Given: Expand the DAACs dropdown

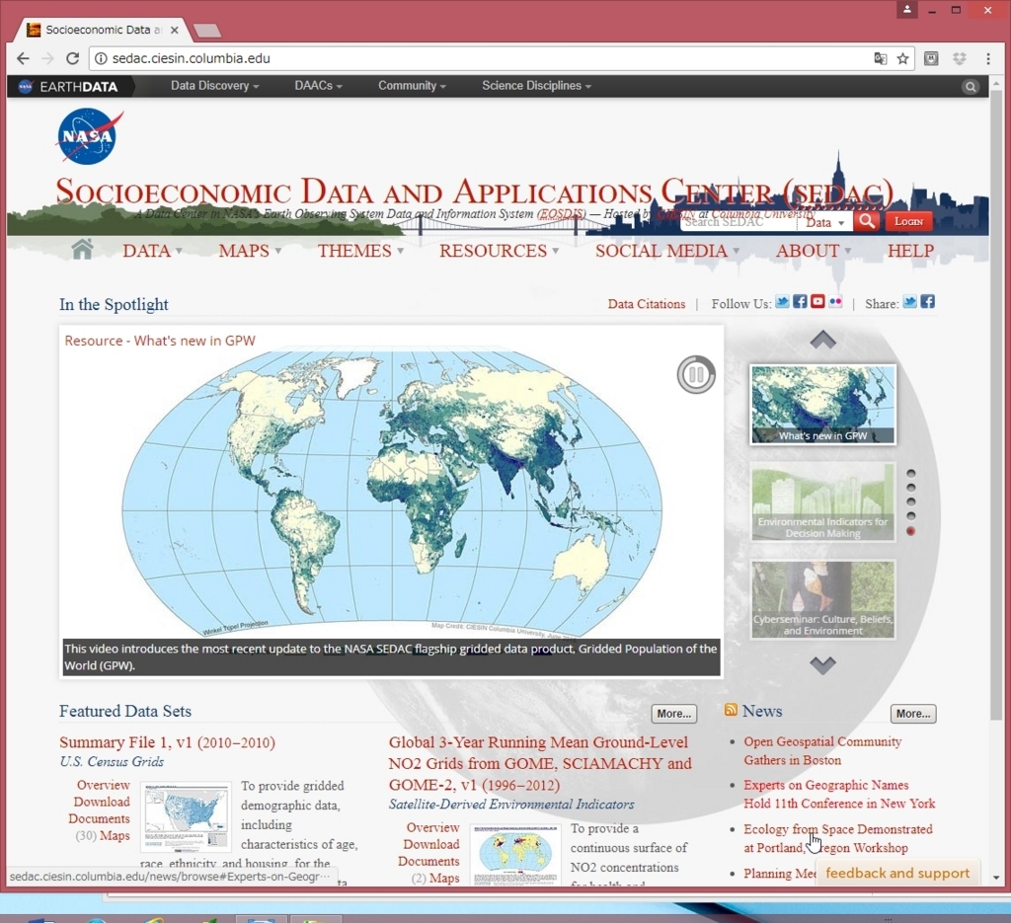Looking at the screenshot, I should [x=318, y=86].
